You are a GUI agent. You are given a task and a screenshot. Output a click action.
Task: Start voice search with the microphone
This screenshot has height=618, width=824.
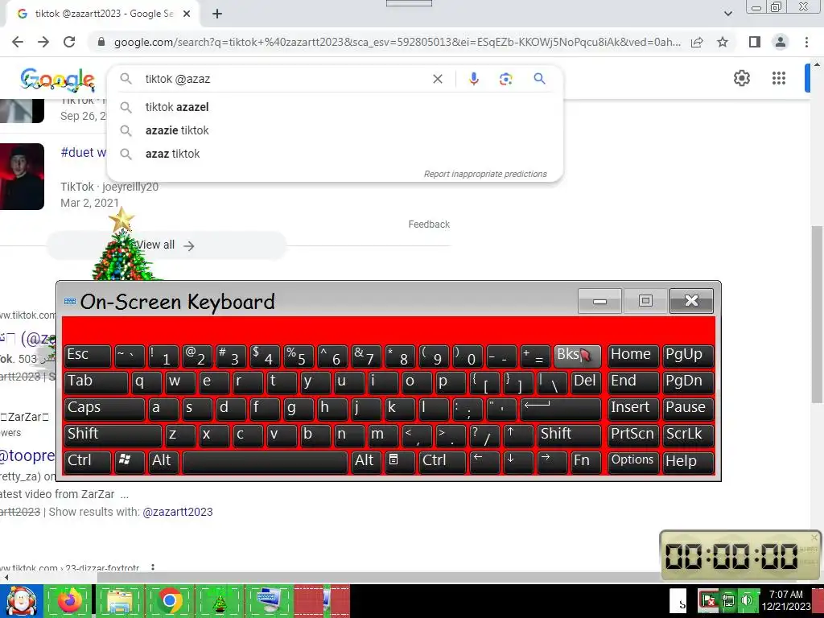pyautogui.click(x=473, y=79)
